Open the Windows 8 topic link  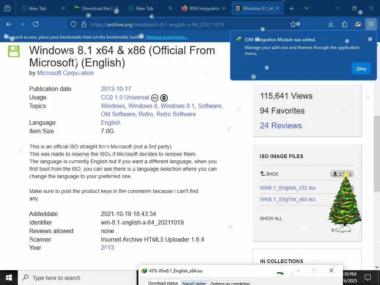(x=143, y=106)
